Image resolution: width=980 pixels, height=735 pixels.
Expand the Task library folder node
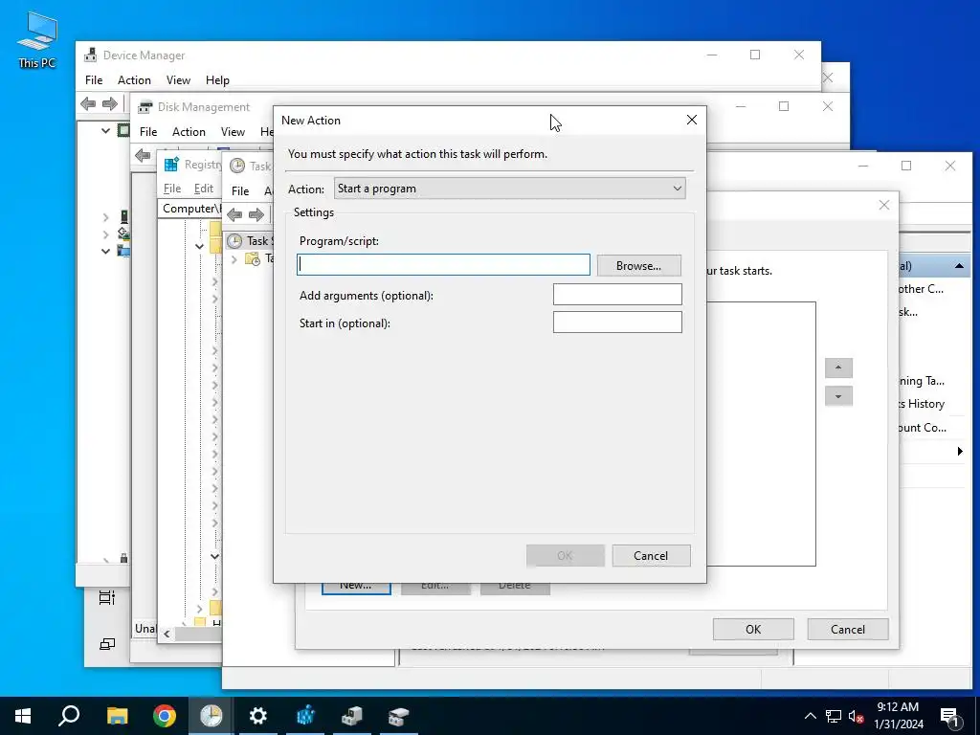(x=234, y=258)
